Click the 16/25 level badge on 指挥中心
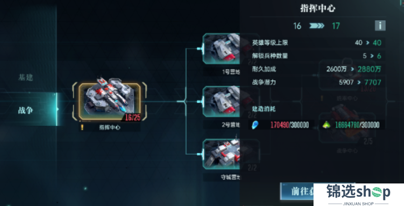Viewport: 404px width, 206px height. click(x=133, y=117)
